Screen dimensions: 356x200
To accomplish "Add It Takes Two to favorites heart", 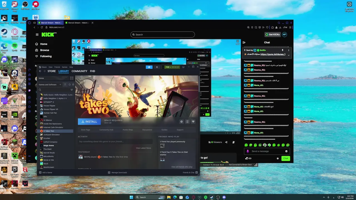I will [193, 121].
